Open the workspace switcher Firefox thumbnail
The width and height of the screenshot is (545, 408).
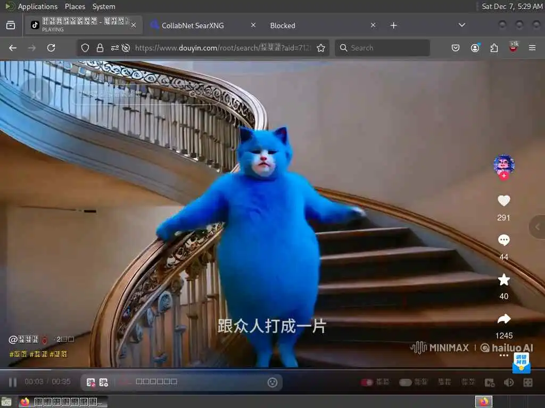(484, 402)
